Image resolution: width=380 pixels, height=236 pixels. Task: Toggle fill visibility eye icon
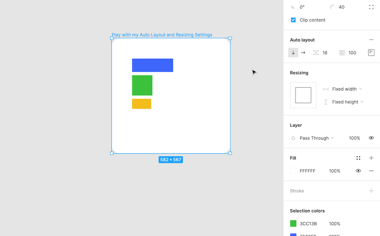pos(358,171)
